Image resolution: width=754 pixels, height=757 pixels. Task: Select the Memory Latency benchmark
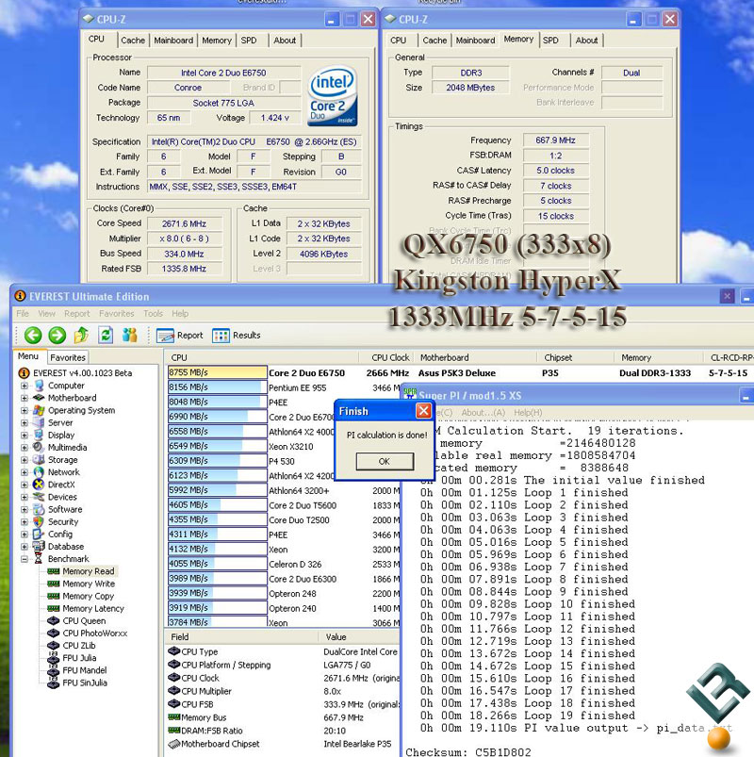tap(93, 608)
